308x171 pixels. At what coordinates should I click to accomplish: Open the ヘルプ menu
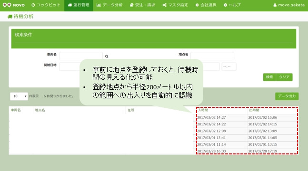[x=232, y=5]
